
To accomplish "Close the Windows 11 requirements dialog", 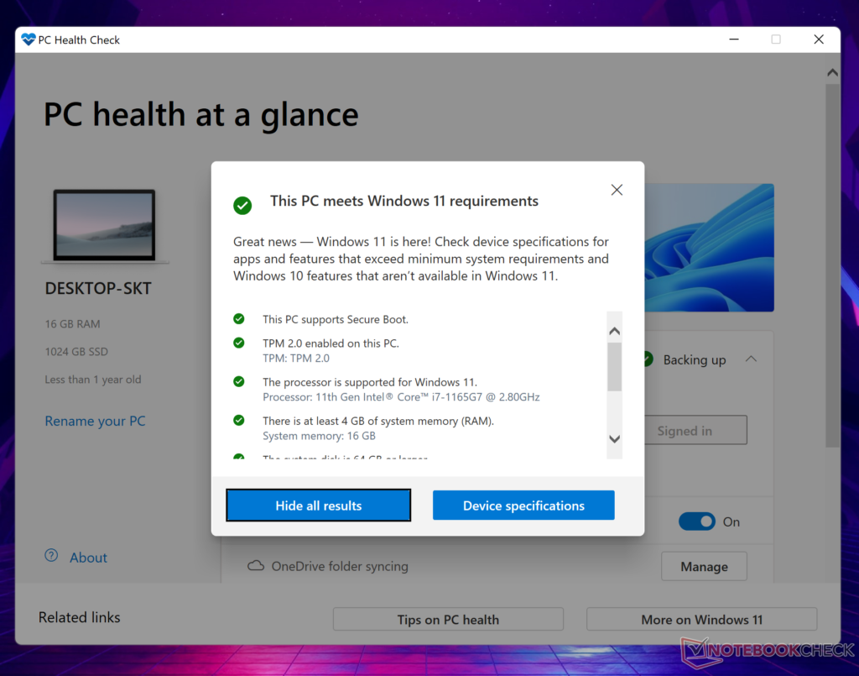I will click(617, 190).
